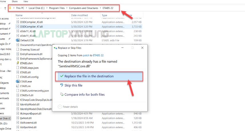Image resolution: width=245 pixels, height=131 pixels.
Task: Click date 1/18/2024 8:59 AM cell
Action: coord(82,118)
